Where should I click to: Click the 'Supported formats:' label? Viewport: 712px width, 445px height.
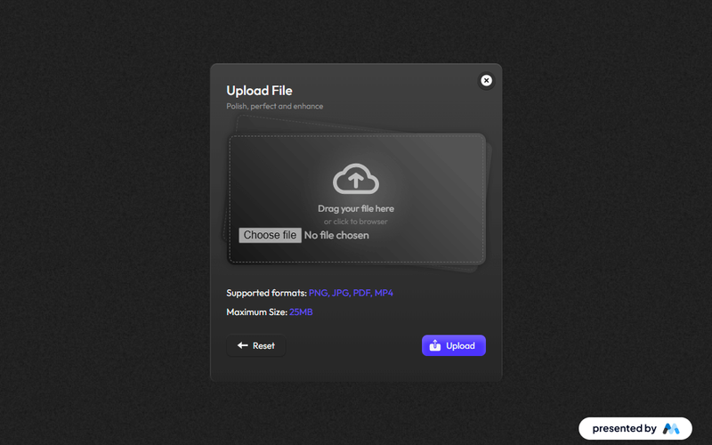click(266, 293)
